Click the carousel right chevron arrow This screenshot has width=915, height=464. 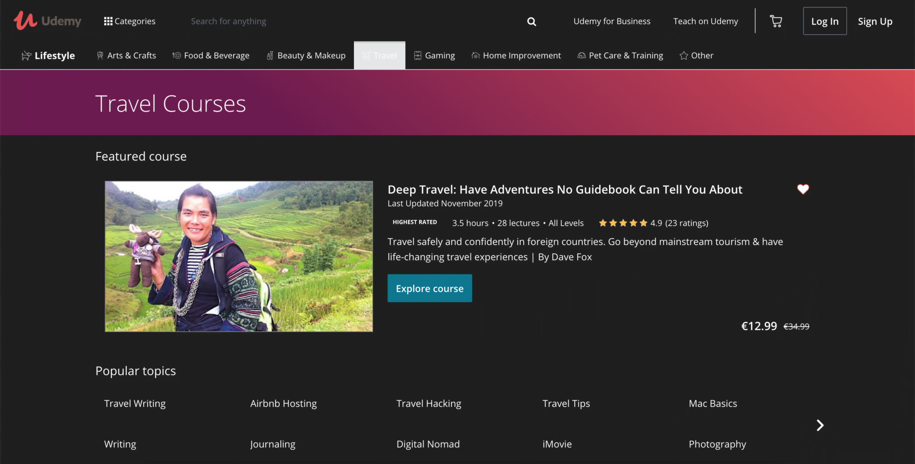(820, 425)
